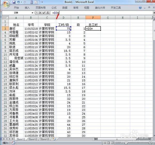Click the table grid icon in quick access toolbar

(32, 2)
